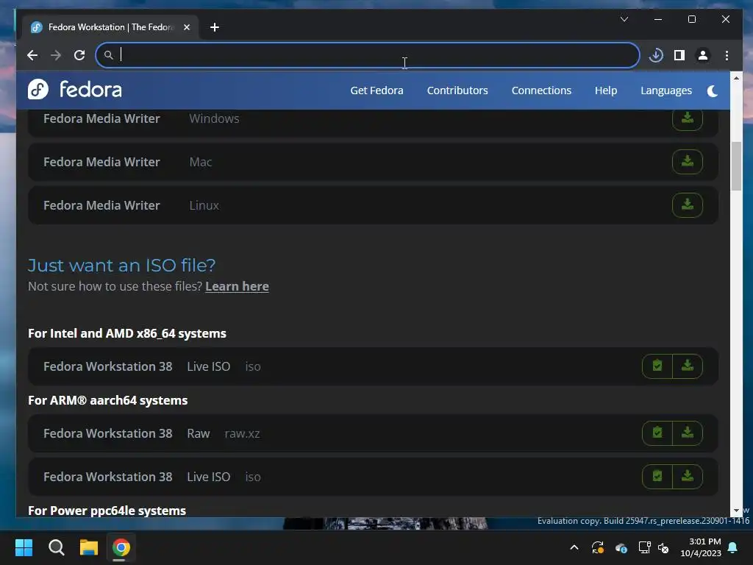
Task: Verify checksum for aarch64 Raw raw.xz
Action: pos(657,433)
